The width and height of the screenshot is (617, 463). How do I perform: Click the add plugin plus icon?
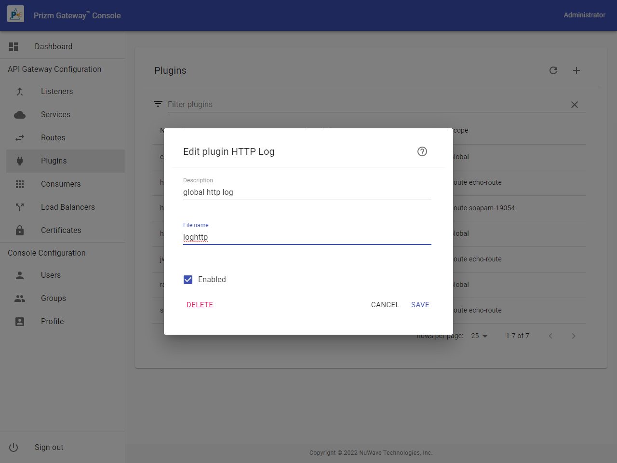pos(577,70)
